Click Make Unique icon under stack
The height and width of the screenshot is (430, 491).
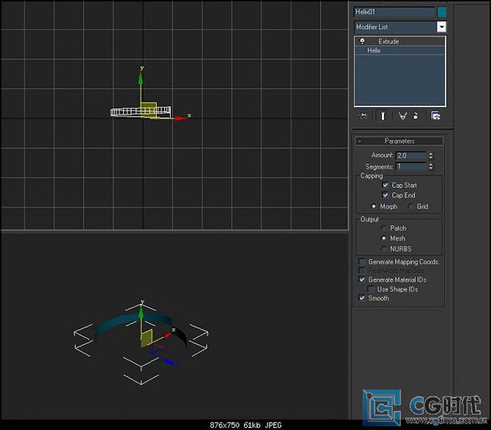(x=402, y=116)
